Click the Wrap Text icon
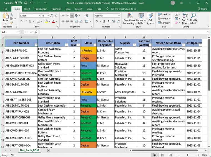The image size is (211, 157). coord(87,16)
